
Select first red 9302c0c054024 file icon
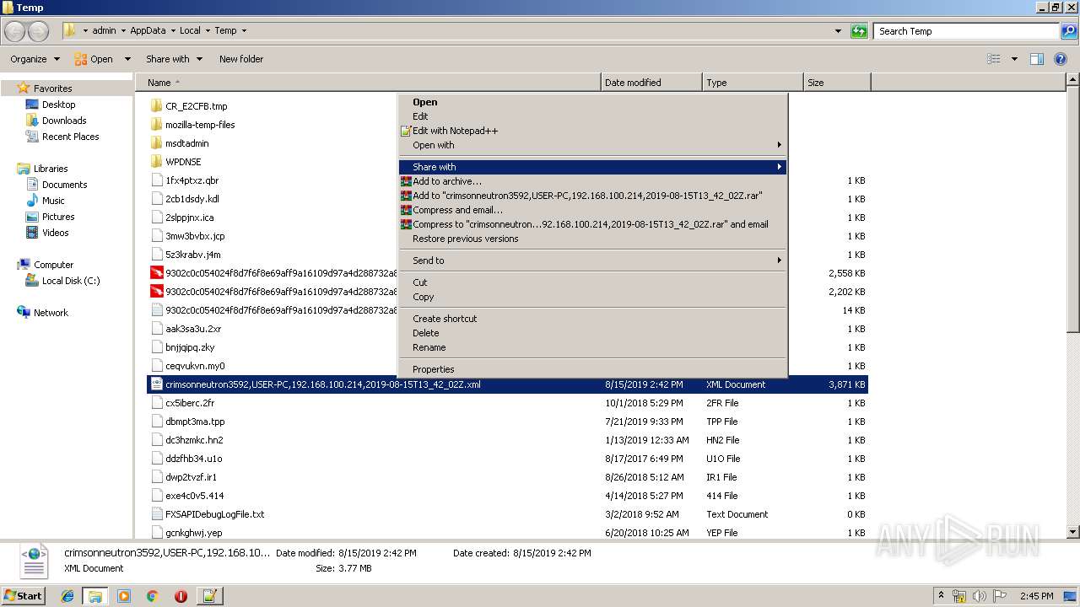click(x=156, y=273)
